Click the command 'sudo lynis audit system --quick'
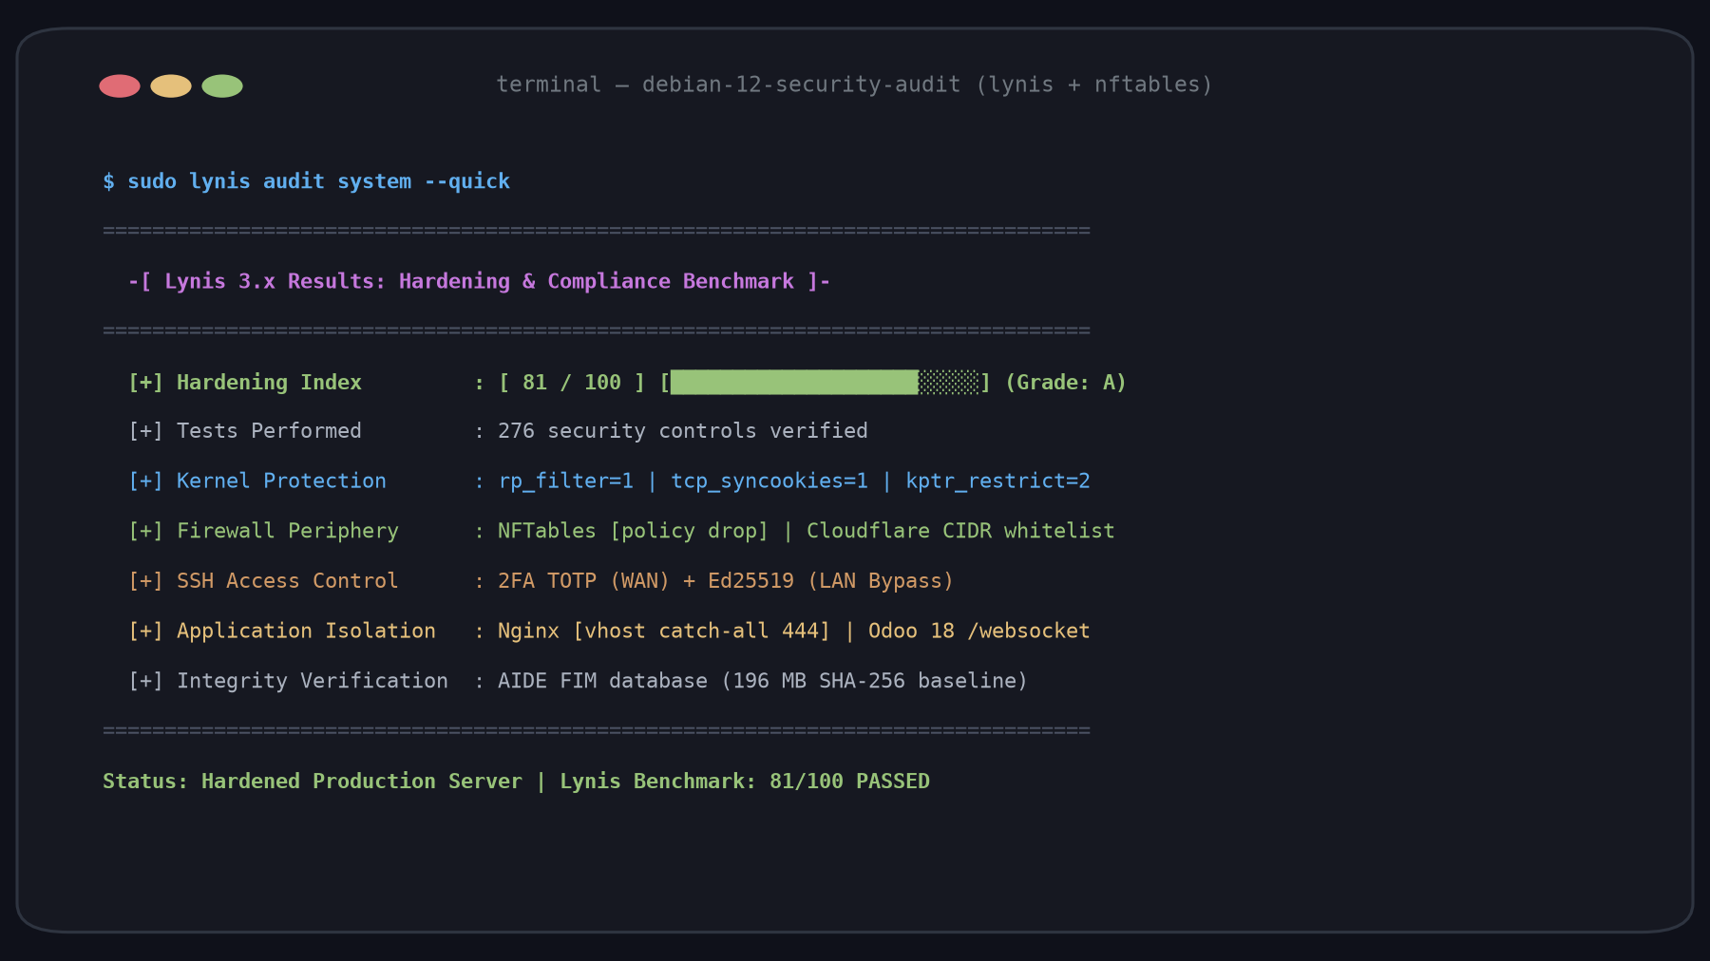Viewport: 1710px width, 961px height. [x=318, y=181]
